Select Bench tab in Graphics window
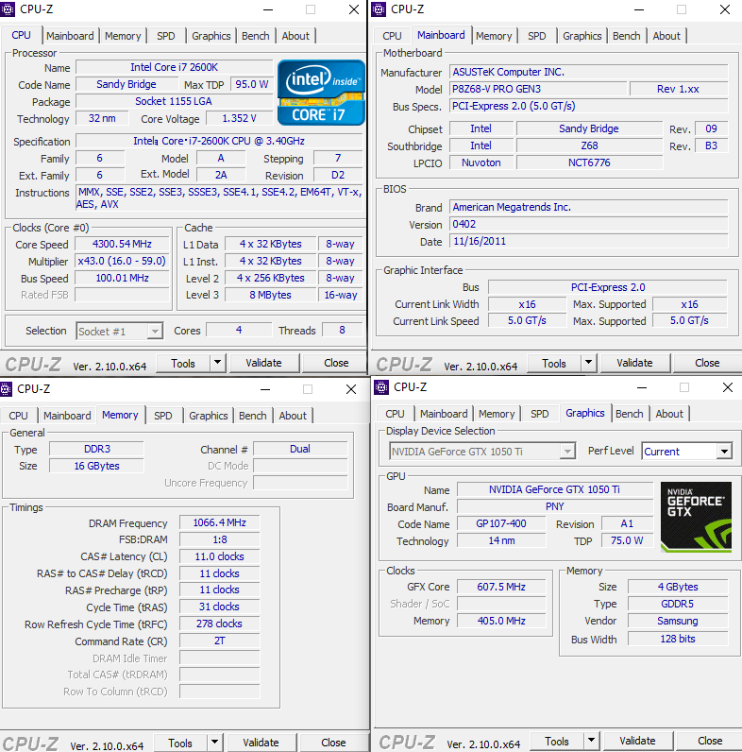Viewport: 742px width, 752px height. point(630,414)
